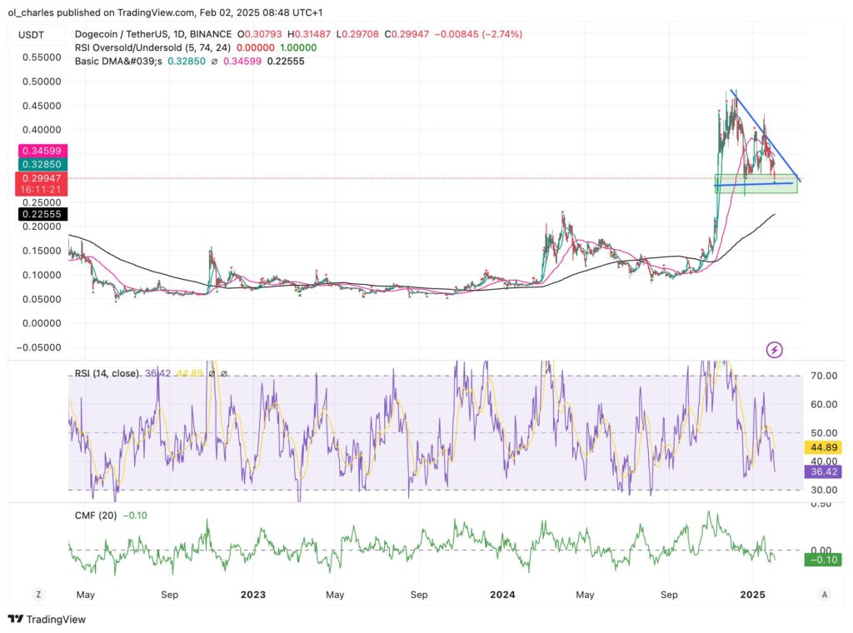Screen dimensions: 853x633
Task: Click the yellow 44.89 RSI value tag
Action: [824, 447]
